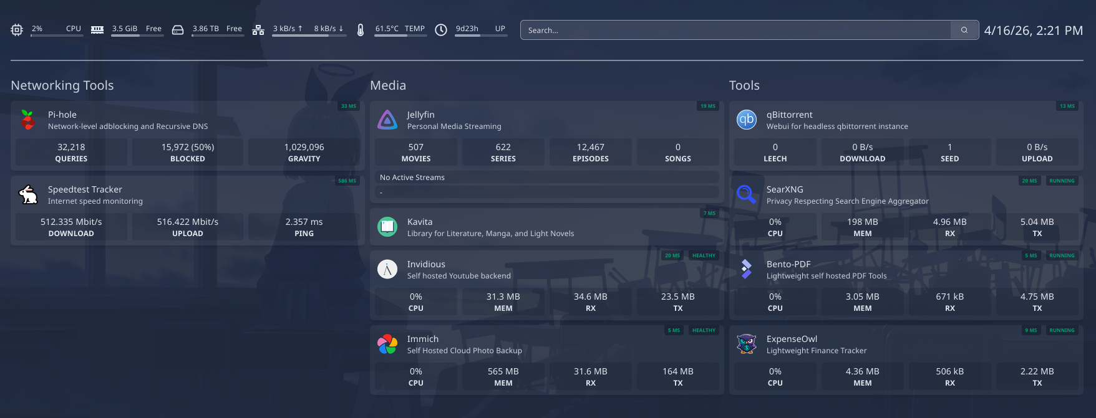Open the Bento-PDF service title link
This screenshot has width=1096, height=418.
click(788, 264)
